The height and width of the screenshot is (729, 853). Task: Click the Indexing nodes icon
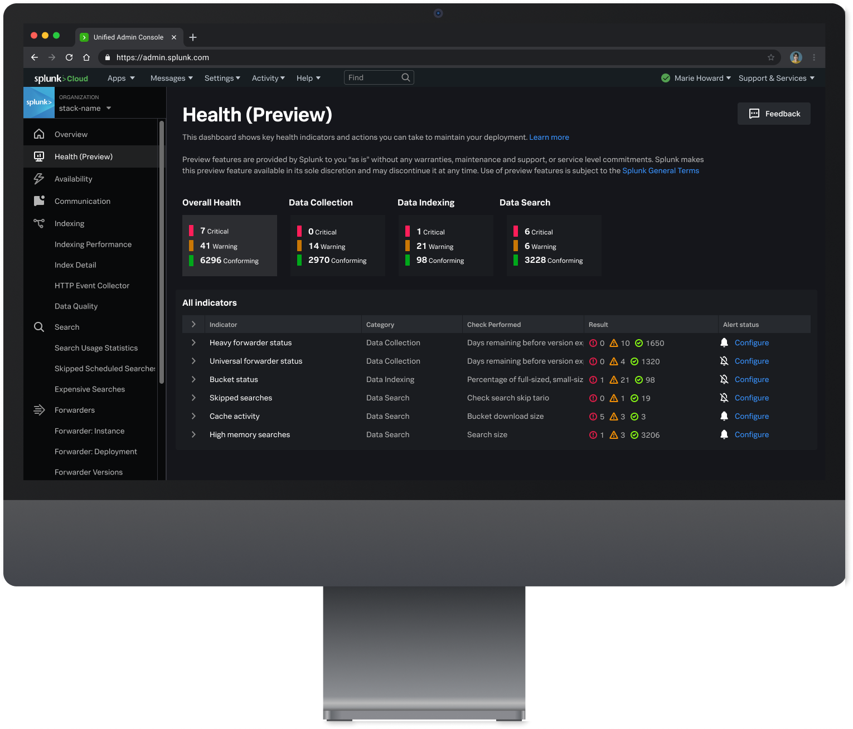[39, 223]
